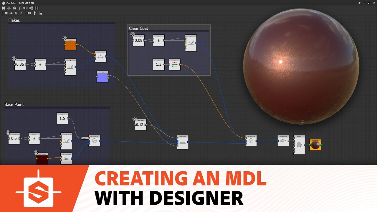Screen dimensions: 377x212
Task: Select the angled-line BSDF node in Flakes
Action: [70, 67]
